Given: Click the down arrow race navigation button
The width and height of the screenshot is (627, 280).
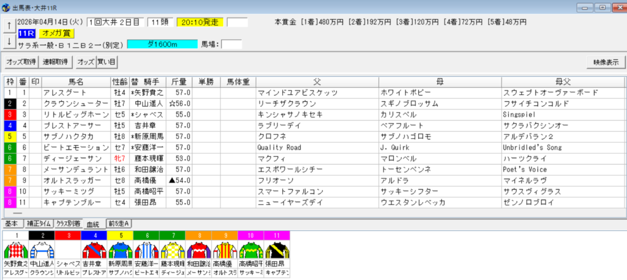Looking at the screenshot, I should click(9, 40).
